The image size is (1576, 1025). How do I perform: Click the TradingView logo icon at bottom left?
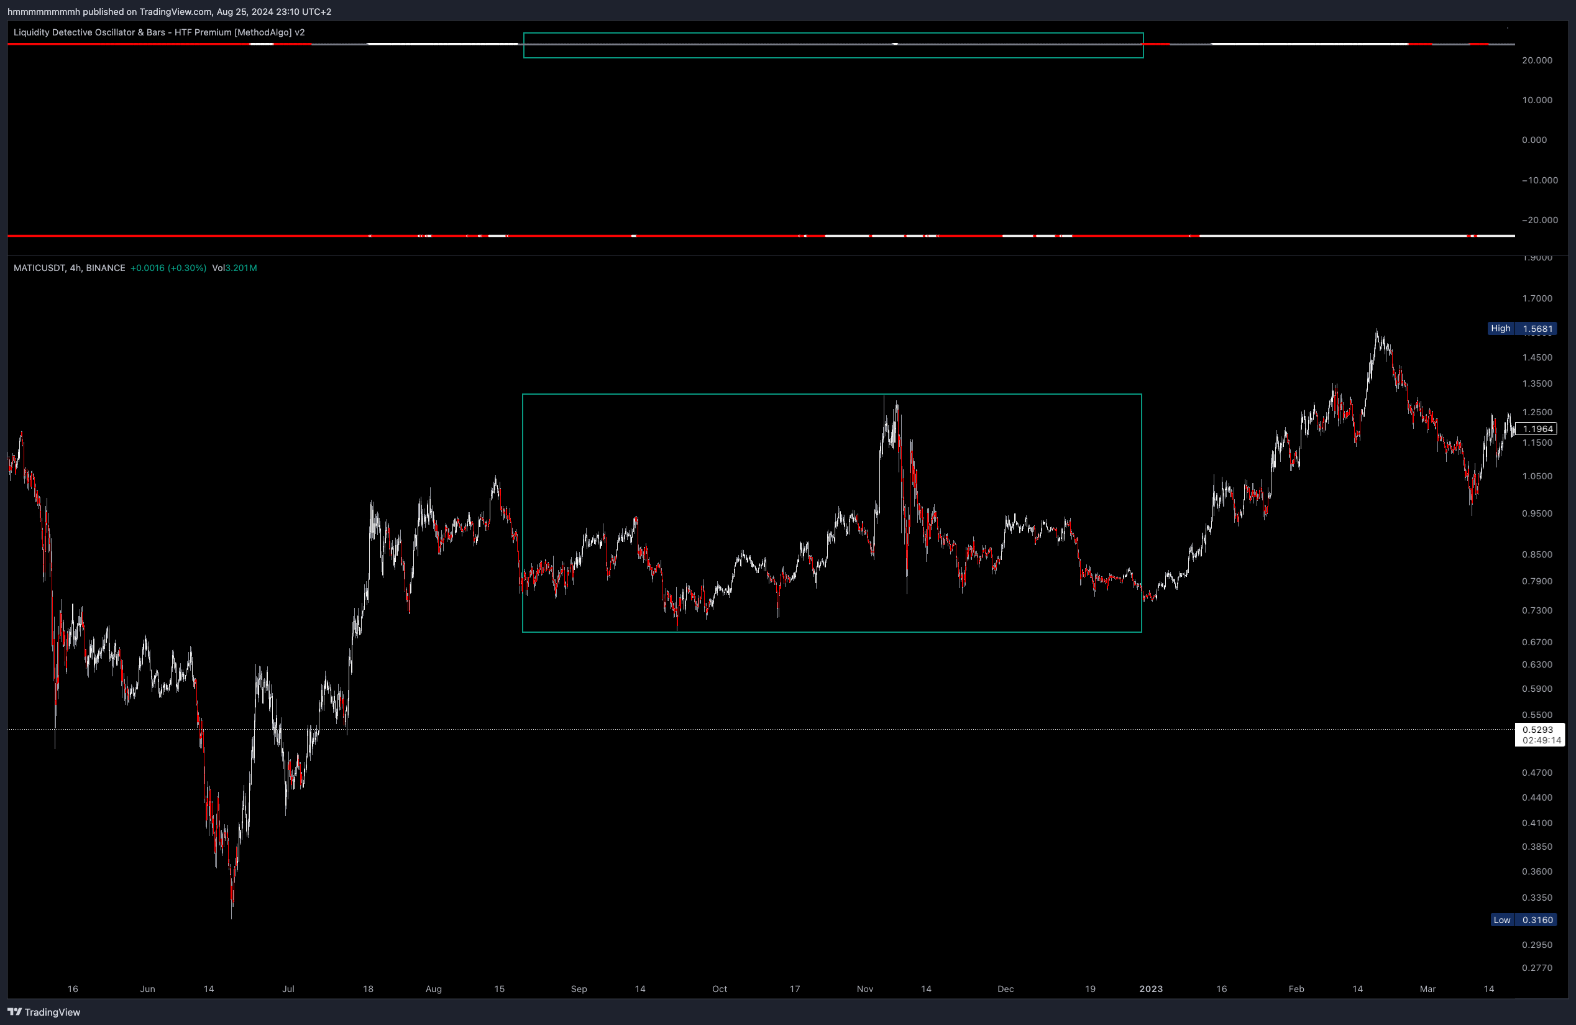pyautogui.click(x=14, y=1013)
